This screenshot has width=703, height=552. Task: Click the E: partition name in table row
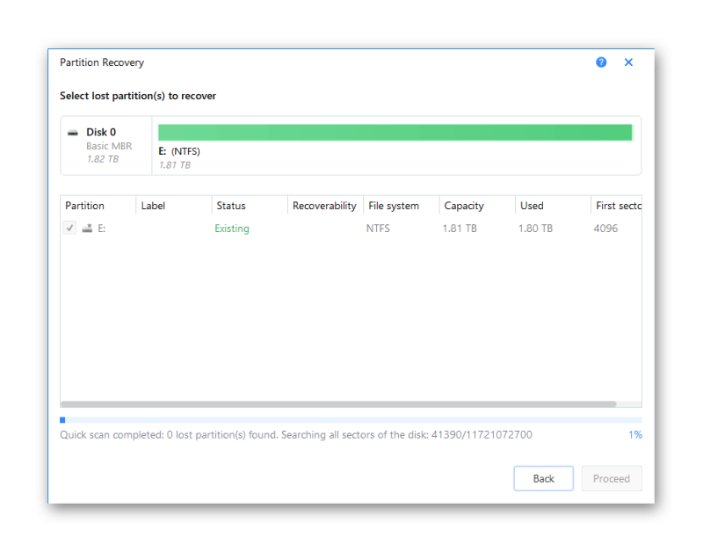[x=102, y=229]
